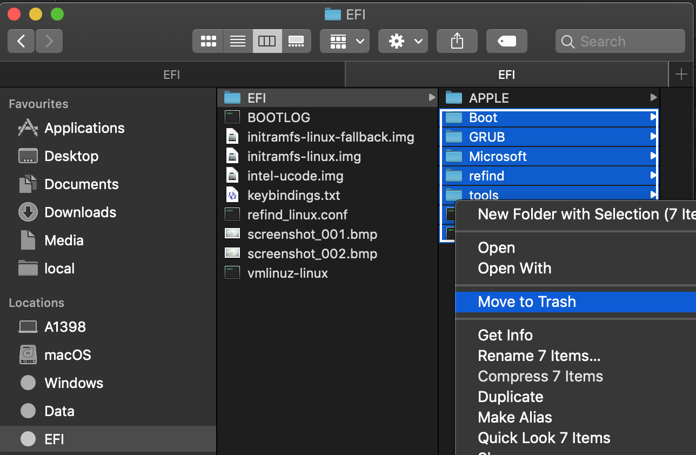Select the tools folder
The image size is (696, 455).
(550, 194)
